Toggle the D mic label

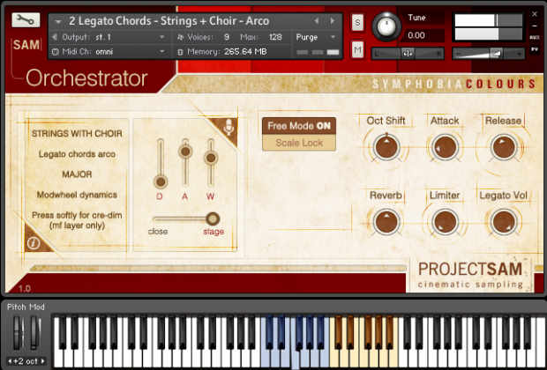tap(160, 196)
